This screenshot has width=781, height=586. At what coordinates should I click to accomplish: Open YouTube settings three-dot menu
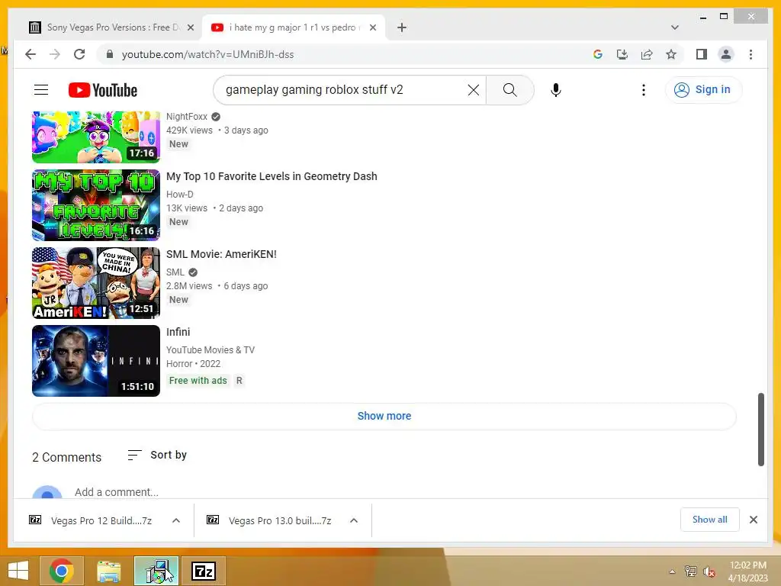[644, 90]
